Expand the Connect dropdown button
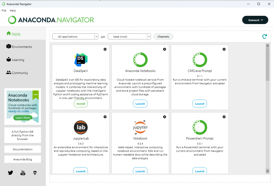This screenshot has width=274, height=186. [255, 20]
